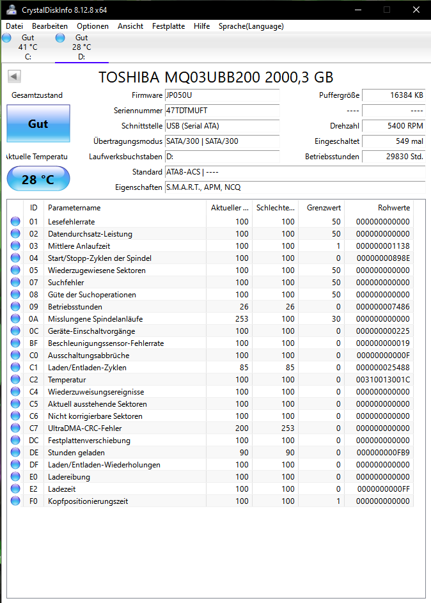Viewport: 431px width, 603px height.
Task: Click status circle icon for Ausschaltungsabbrüche
Action: [x=15, y=355]
